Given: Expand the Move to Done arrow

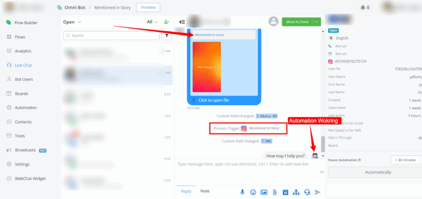Looking at the screenshot, I should [316, 22].
